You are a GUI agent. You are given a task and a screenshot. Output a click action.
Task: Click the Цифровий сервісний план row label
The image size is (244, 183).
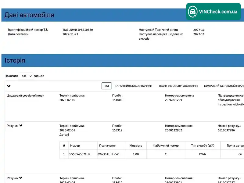(x=25, y=95)
